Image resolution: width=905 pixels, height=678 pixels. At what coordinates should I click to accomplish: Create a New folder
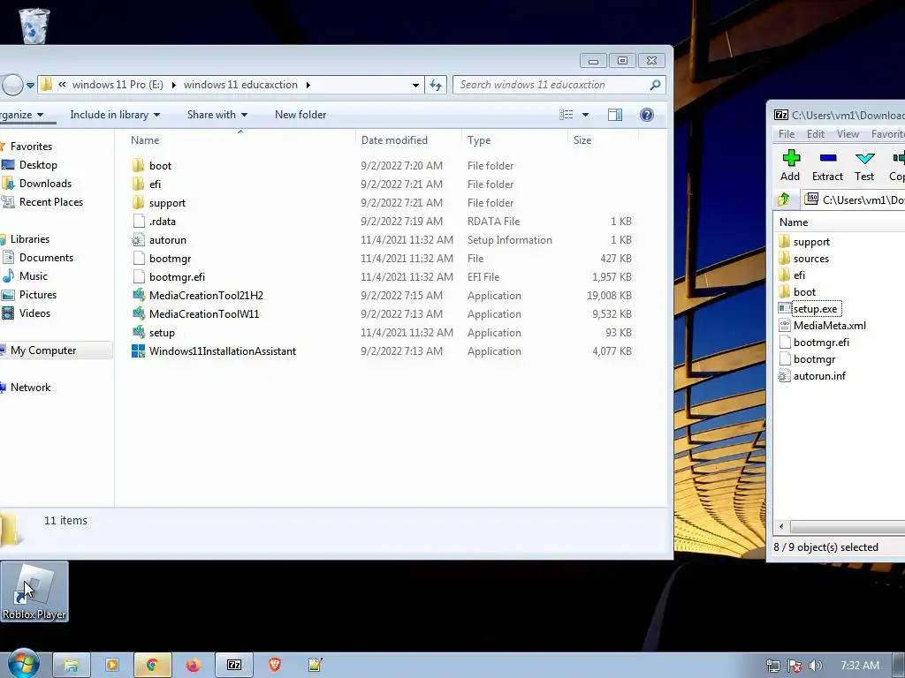300,115
